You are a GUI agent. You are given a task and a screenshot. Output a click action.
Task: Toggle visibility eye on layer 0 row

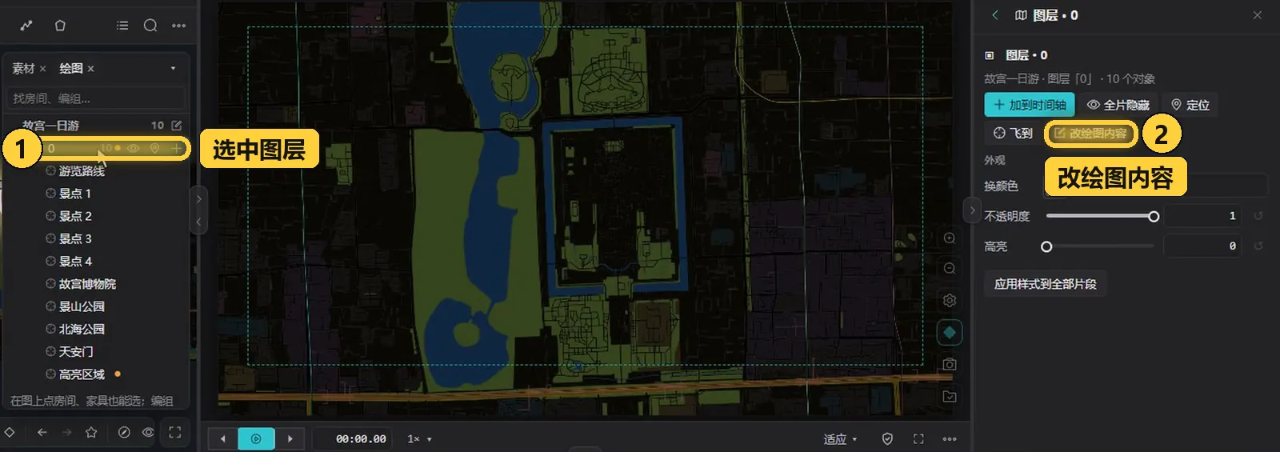tap(134, 149)
